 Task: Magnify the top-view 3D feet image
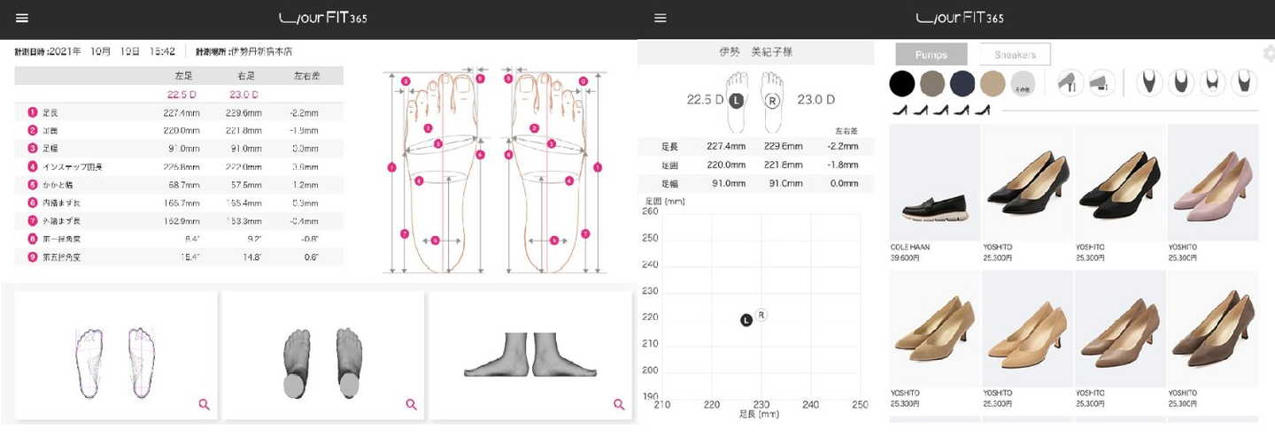(x=411, y=404)
